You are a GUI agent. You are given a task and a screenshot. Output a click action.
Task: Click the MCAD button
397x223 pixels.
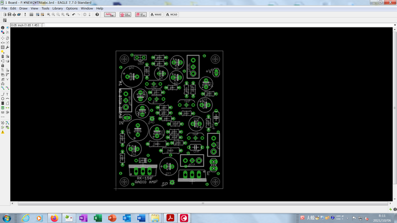tap(172, 14)
